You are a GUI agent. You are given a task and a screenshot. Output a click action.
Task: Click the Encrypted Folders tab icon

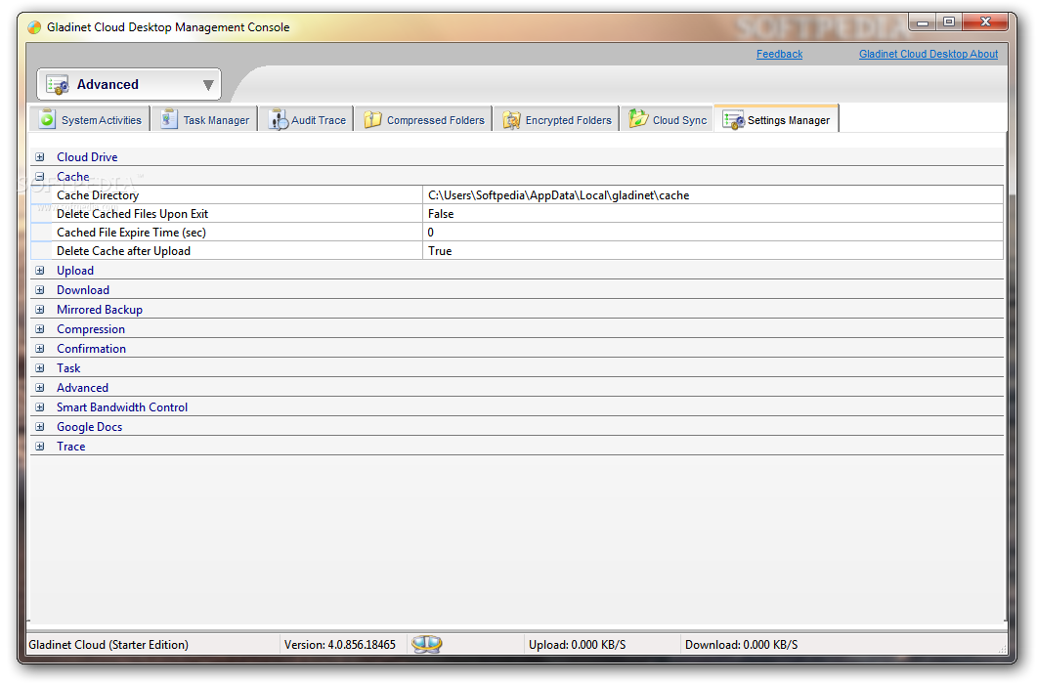click(x=511, y=120)
